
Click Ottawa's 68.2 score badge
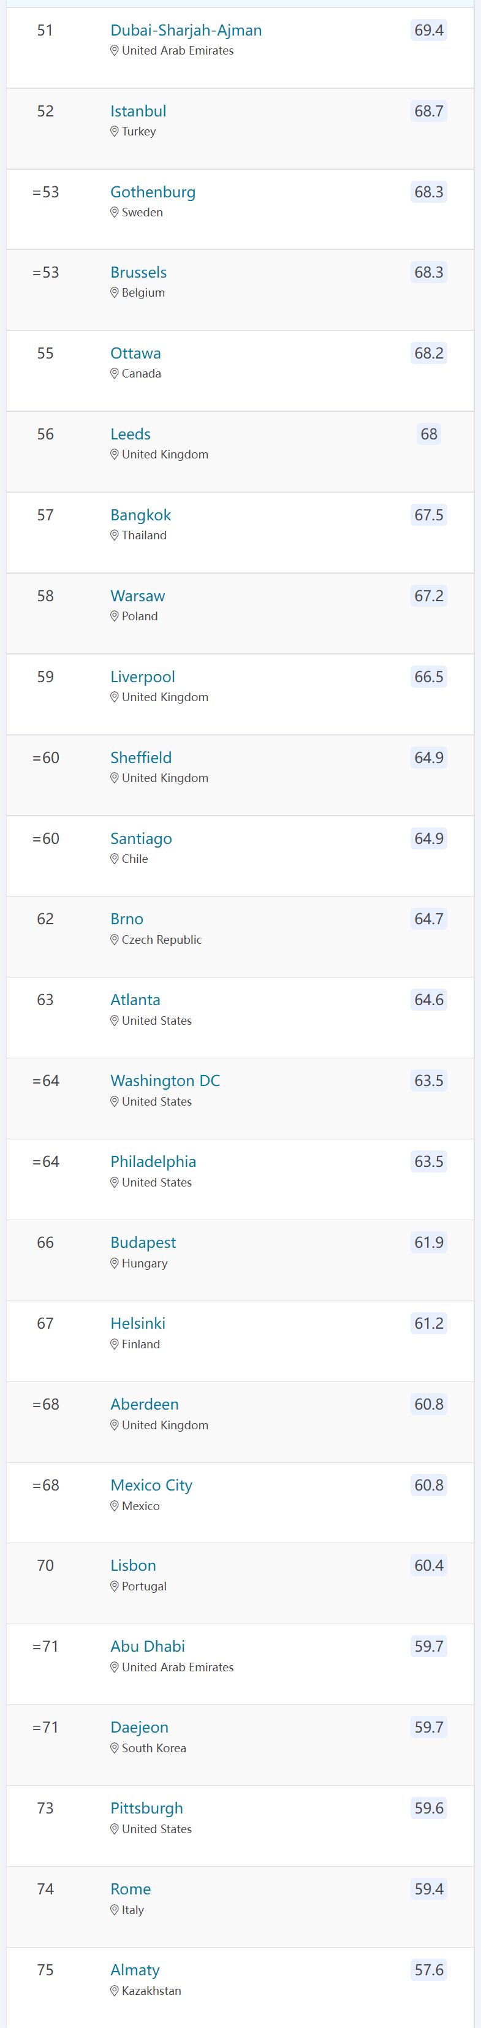click(x=428, y=354)
